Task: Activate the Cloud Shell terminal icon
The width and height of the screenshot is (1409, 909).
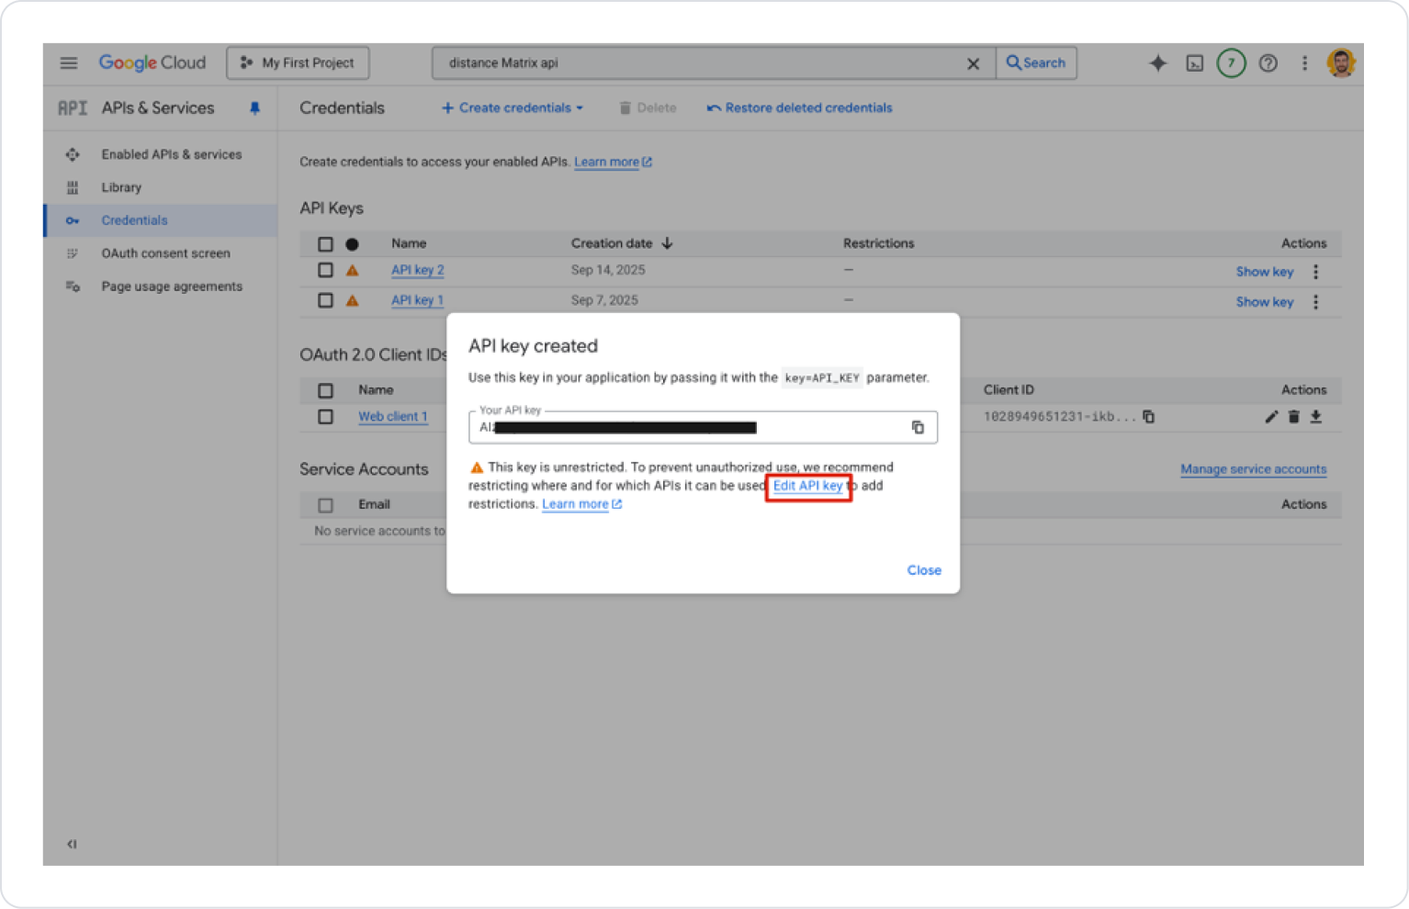Action: click(1194, 63)
